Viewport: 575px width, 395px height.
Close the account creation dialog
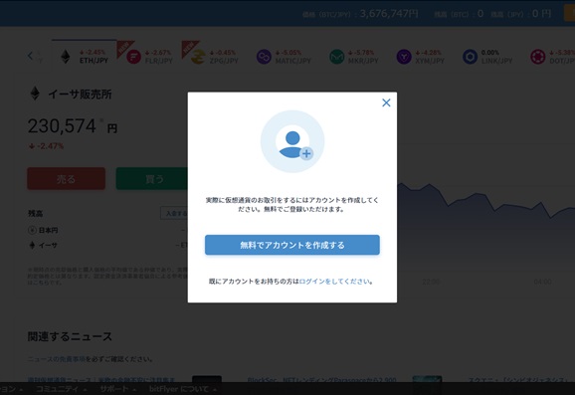coord(386,102)
